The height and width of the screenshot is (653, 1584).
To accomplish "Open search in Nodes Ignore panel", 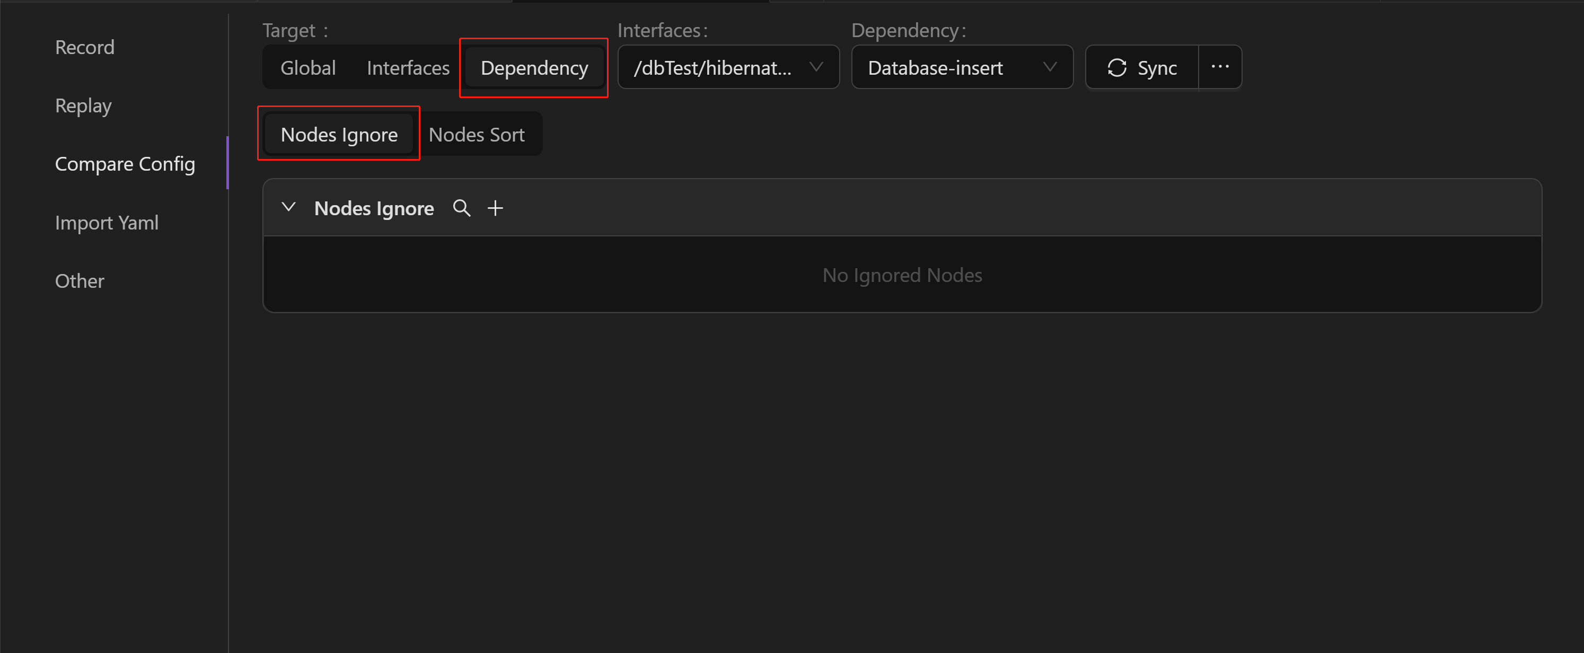I will point(461,208).
